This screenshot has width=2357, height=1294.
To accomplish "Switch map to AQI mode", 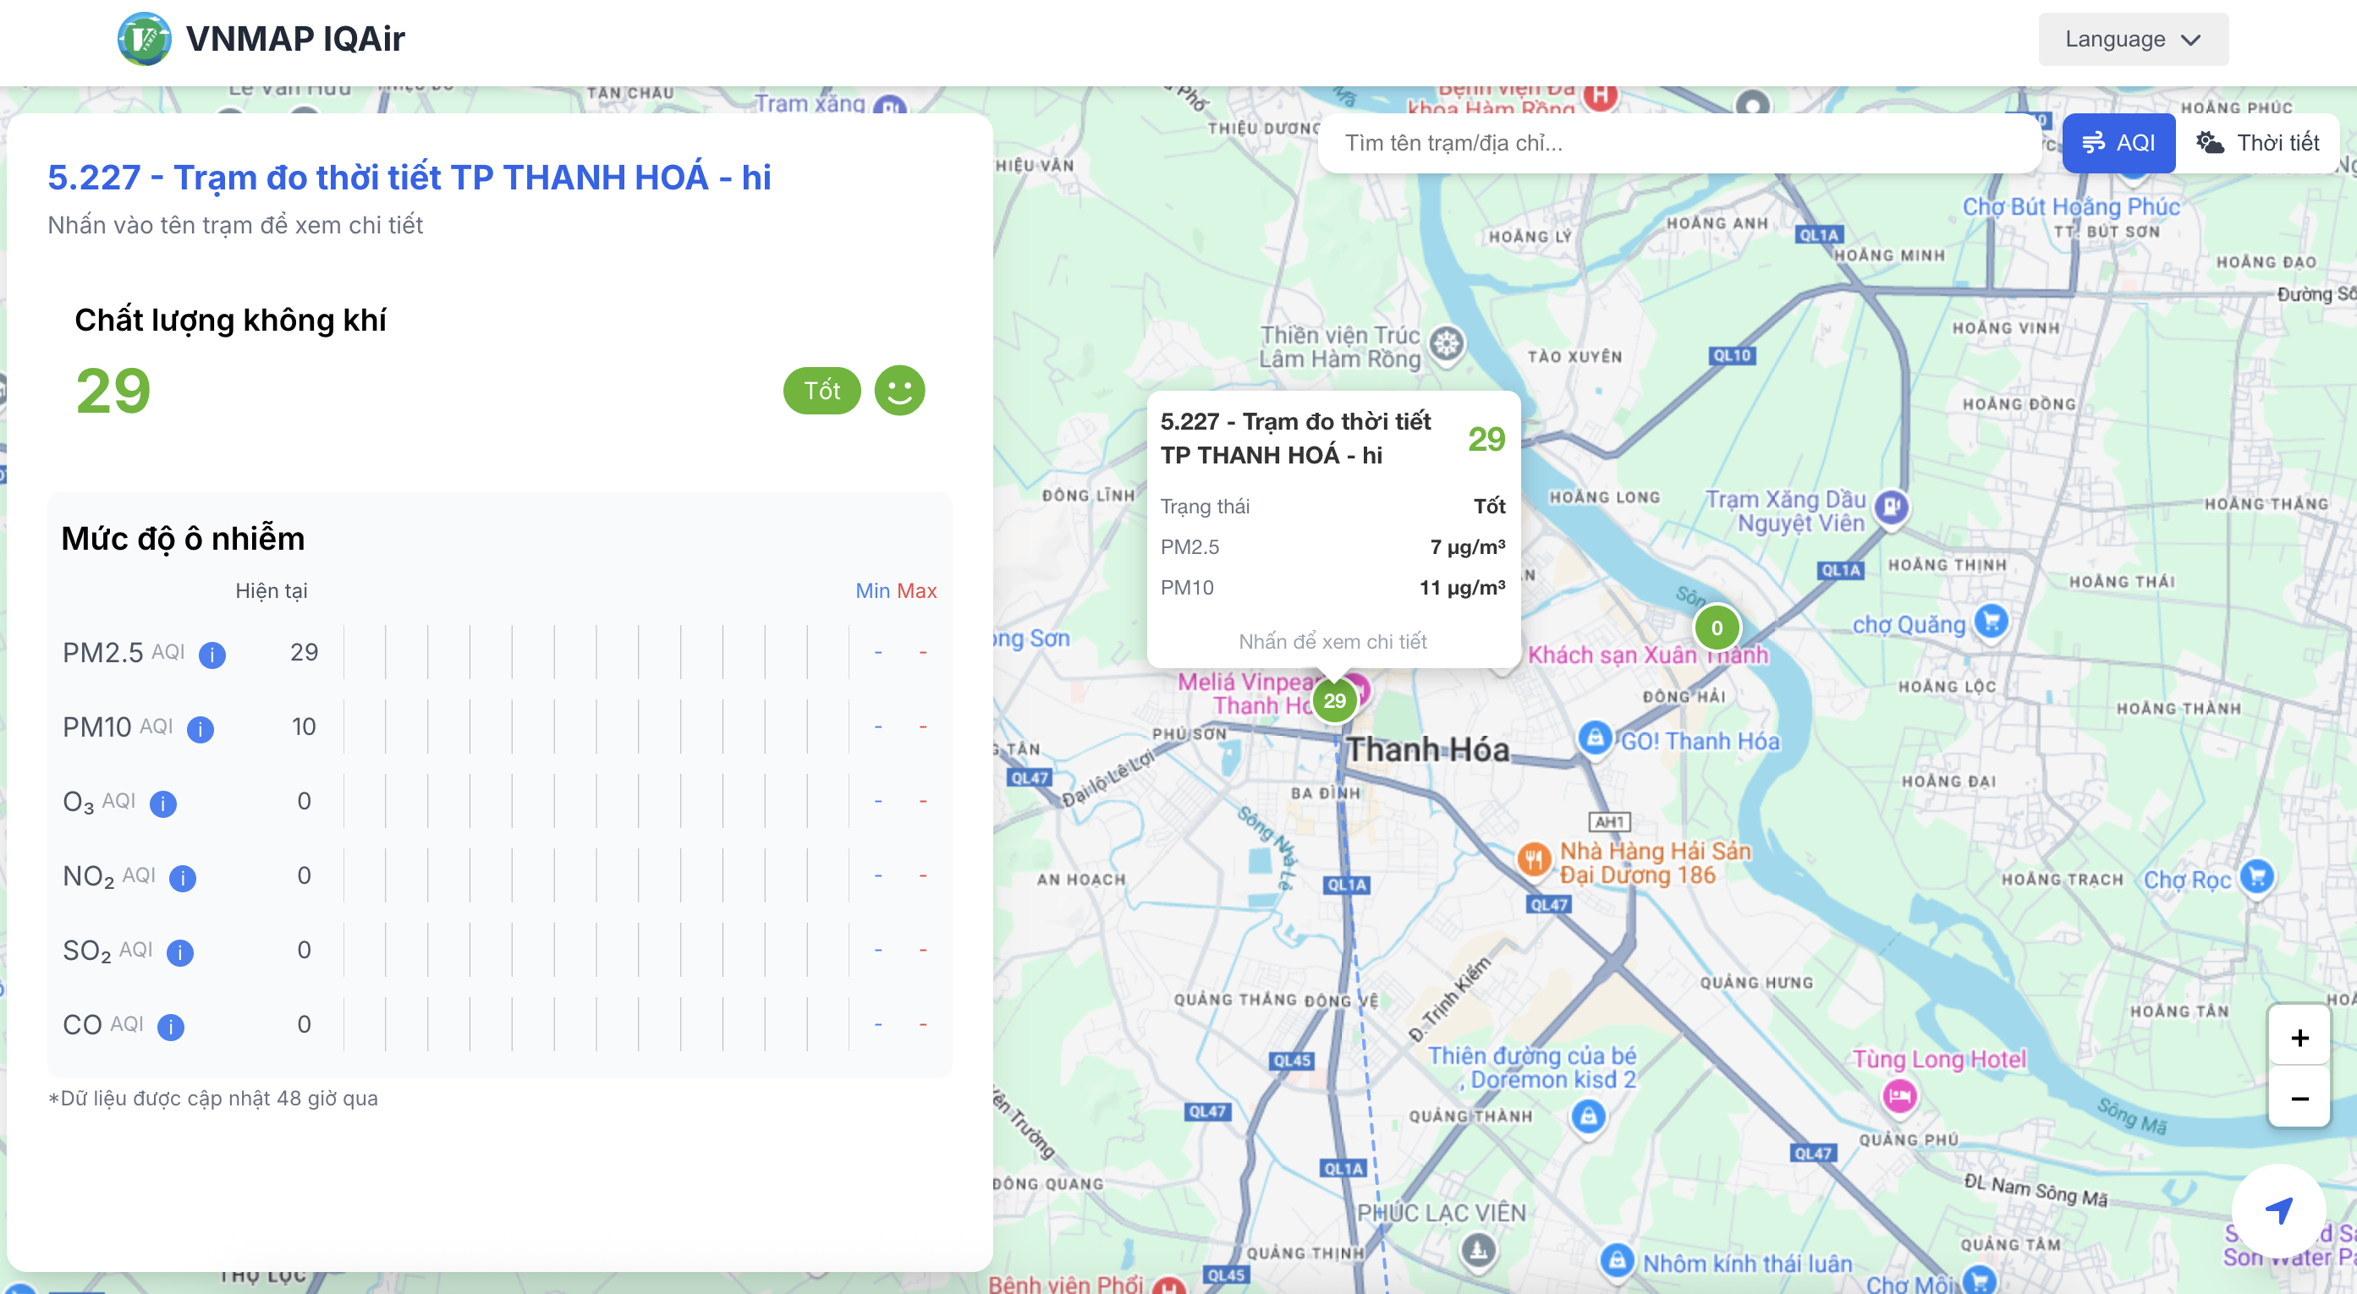I will point(2118,143).
